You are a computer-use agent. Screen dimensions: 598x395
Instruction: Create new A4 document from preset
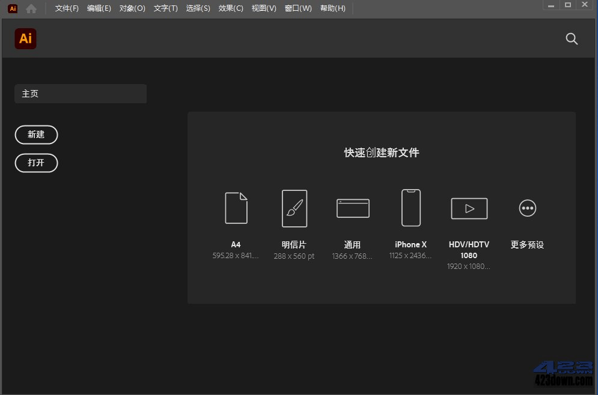(236, 208)
